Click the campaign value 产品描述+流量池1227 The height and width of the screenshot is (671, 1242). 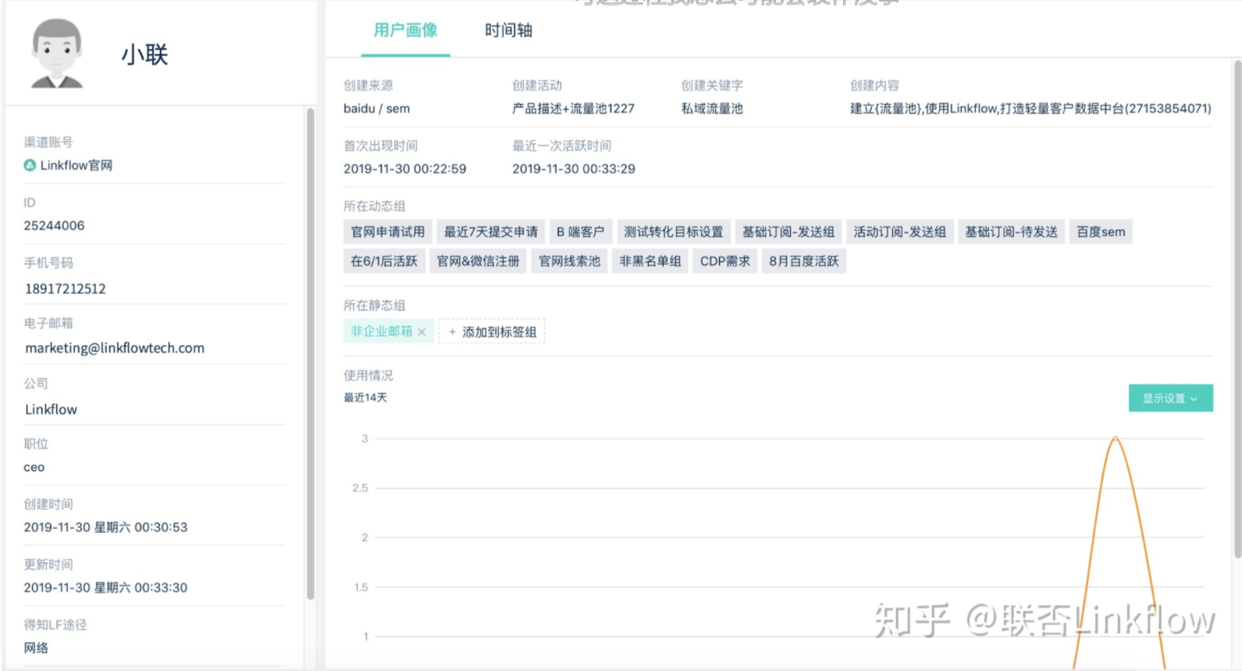(573, 108)
